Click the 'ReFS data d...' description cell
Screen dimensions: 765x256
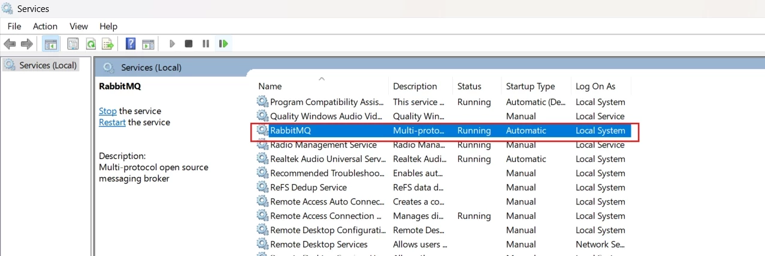tap(418, 187)
